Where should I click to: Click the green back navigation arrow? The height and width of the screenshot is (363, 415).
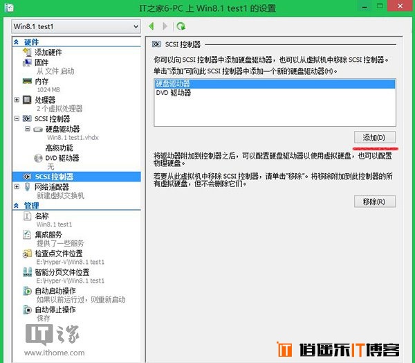coord(151,26)
